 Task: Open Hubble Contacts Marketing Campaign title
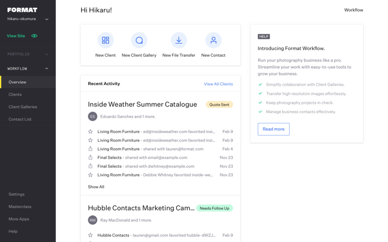141,208
